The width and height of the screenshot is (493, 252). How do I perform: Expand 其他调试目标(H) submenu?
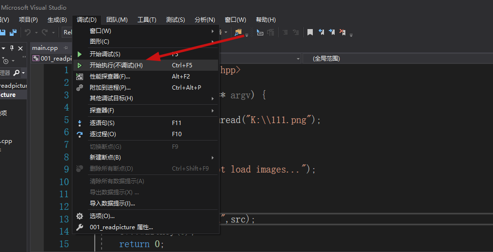[146, 98]
